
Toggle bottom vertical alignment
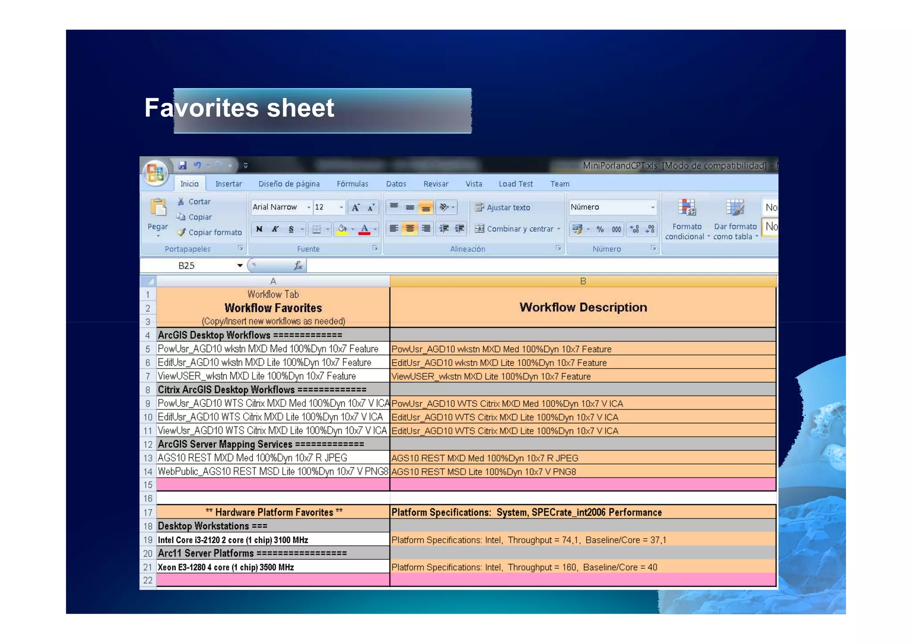tap(426, 207)
